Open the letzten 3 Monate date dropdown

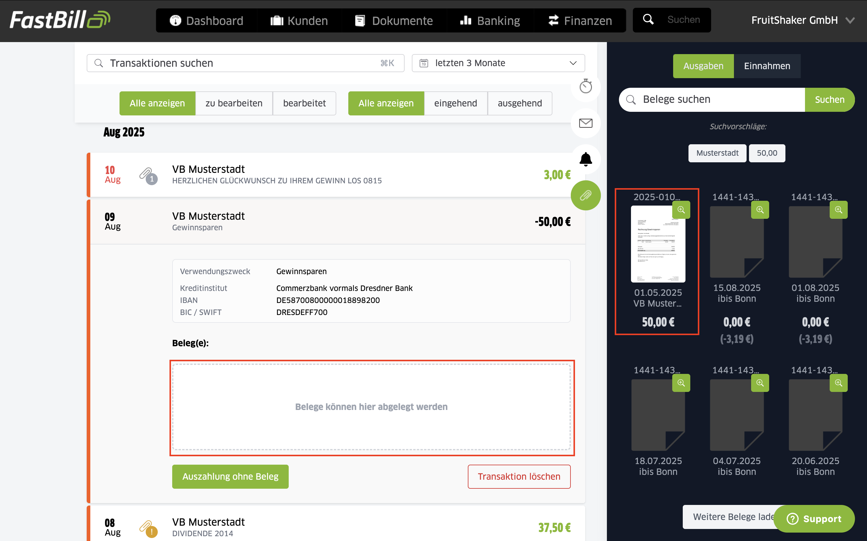[x=498, y=63]
